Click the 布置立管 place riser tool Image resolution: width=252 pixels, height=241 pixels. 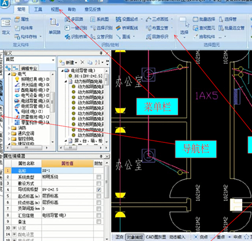click(157, 28)
